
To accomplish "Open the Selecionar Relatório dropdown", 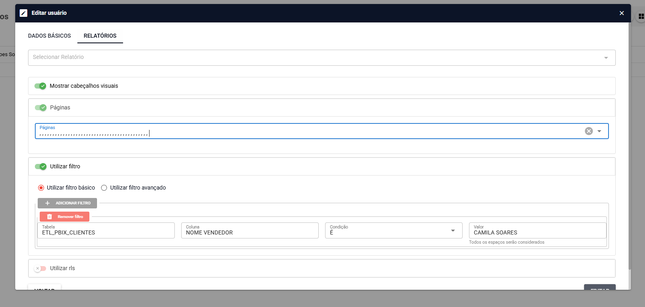I will coord(322,58).
